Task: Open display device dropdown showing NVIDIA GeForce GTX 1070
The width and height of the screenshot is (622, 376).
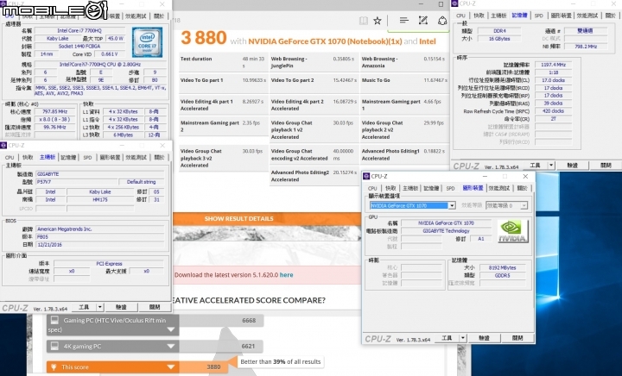Action: [452, 206]
